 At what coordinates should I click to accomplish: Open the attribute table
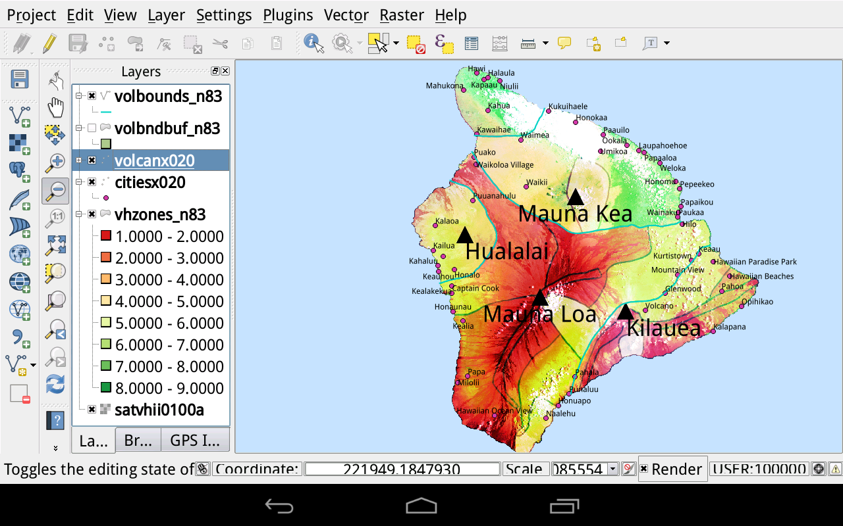[x=471, y=43]
